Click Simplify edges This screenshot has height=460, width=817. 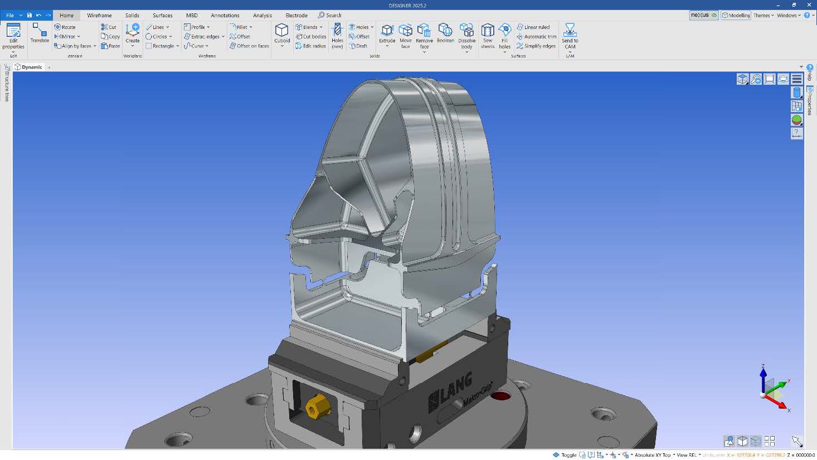pos(536,46)
